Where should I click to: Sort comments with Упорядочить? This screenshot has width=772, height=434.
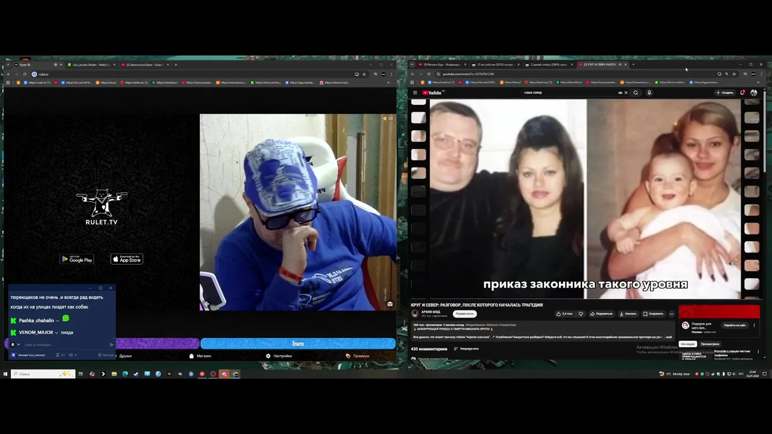(x=466, y=348)
